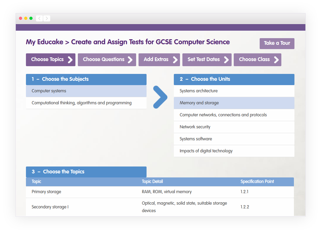The height and width of the screenshot is (230, 326).
Task: Click the browser forward arrow
Action: tap(47, 18)
